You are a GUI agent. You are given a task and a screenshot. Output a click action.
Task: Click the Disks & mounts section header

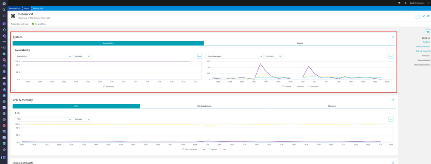pyautogui.click(x=23, y=163)
